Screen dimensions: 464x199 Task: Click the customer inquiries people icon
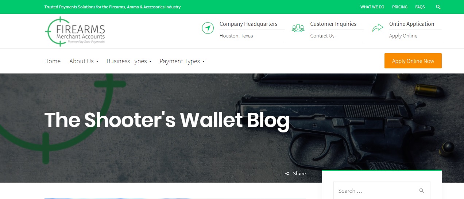pyautogui.click(x=298, y=28)
